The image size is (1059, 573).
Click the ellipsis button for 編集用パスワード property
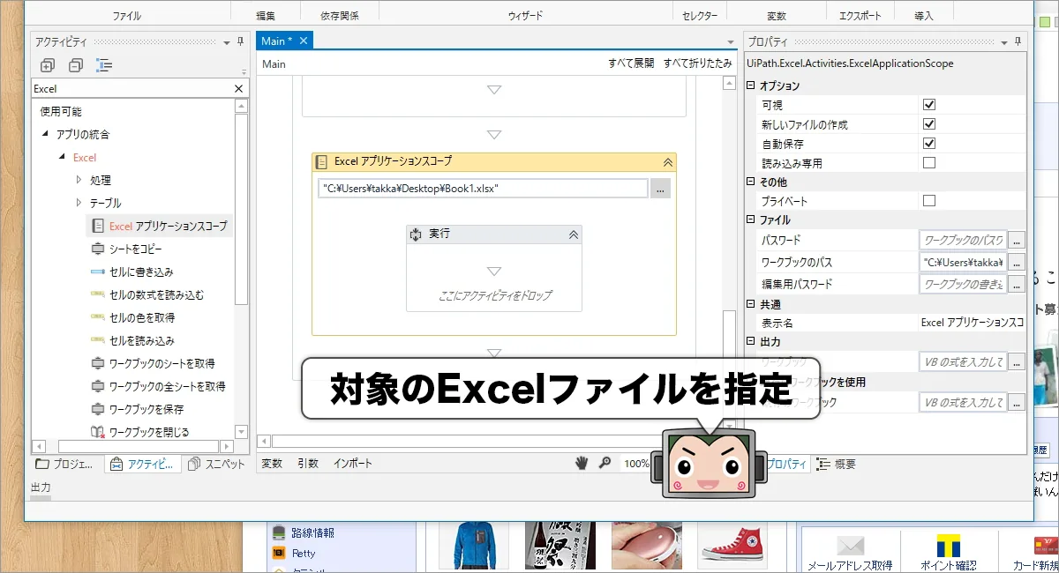click(x=1017, y=284)
